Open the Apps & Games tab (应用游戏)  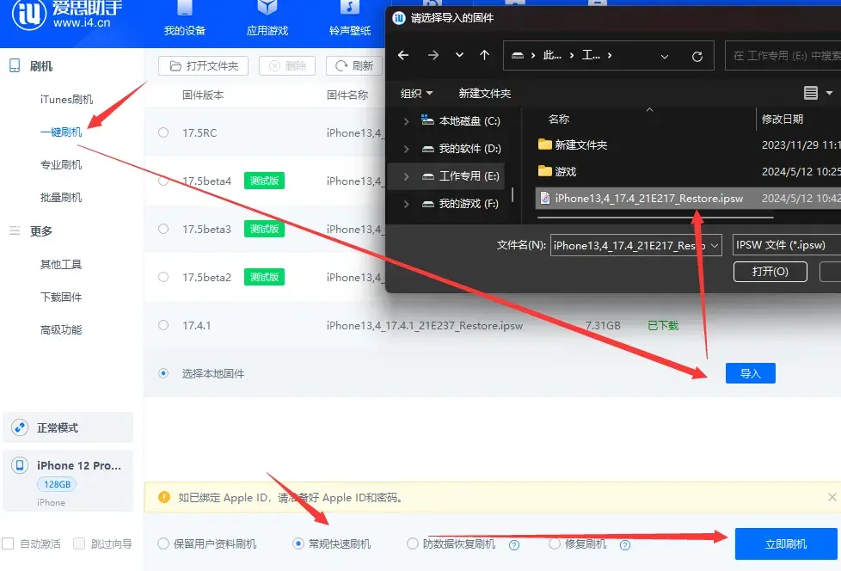(267, 19)
